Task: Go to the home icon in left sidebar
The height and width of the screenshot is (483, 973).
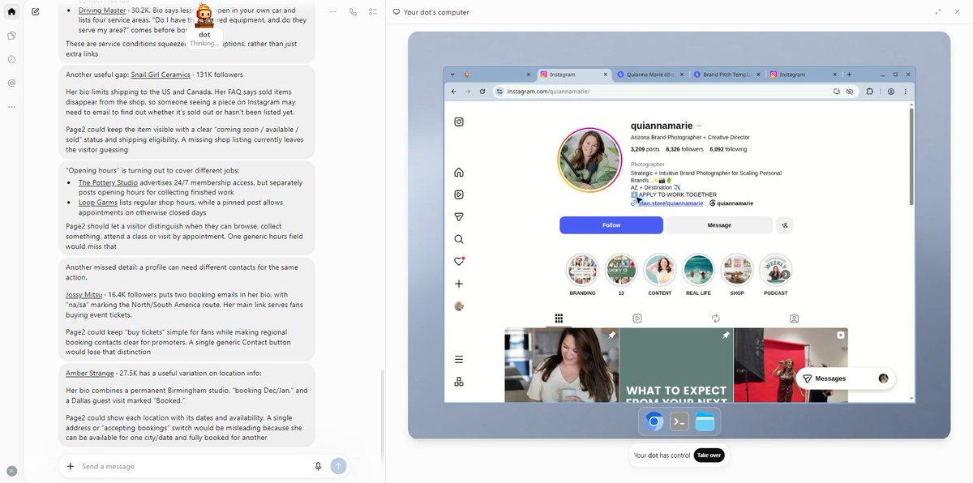Action: pos(11,12)
